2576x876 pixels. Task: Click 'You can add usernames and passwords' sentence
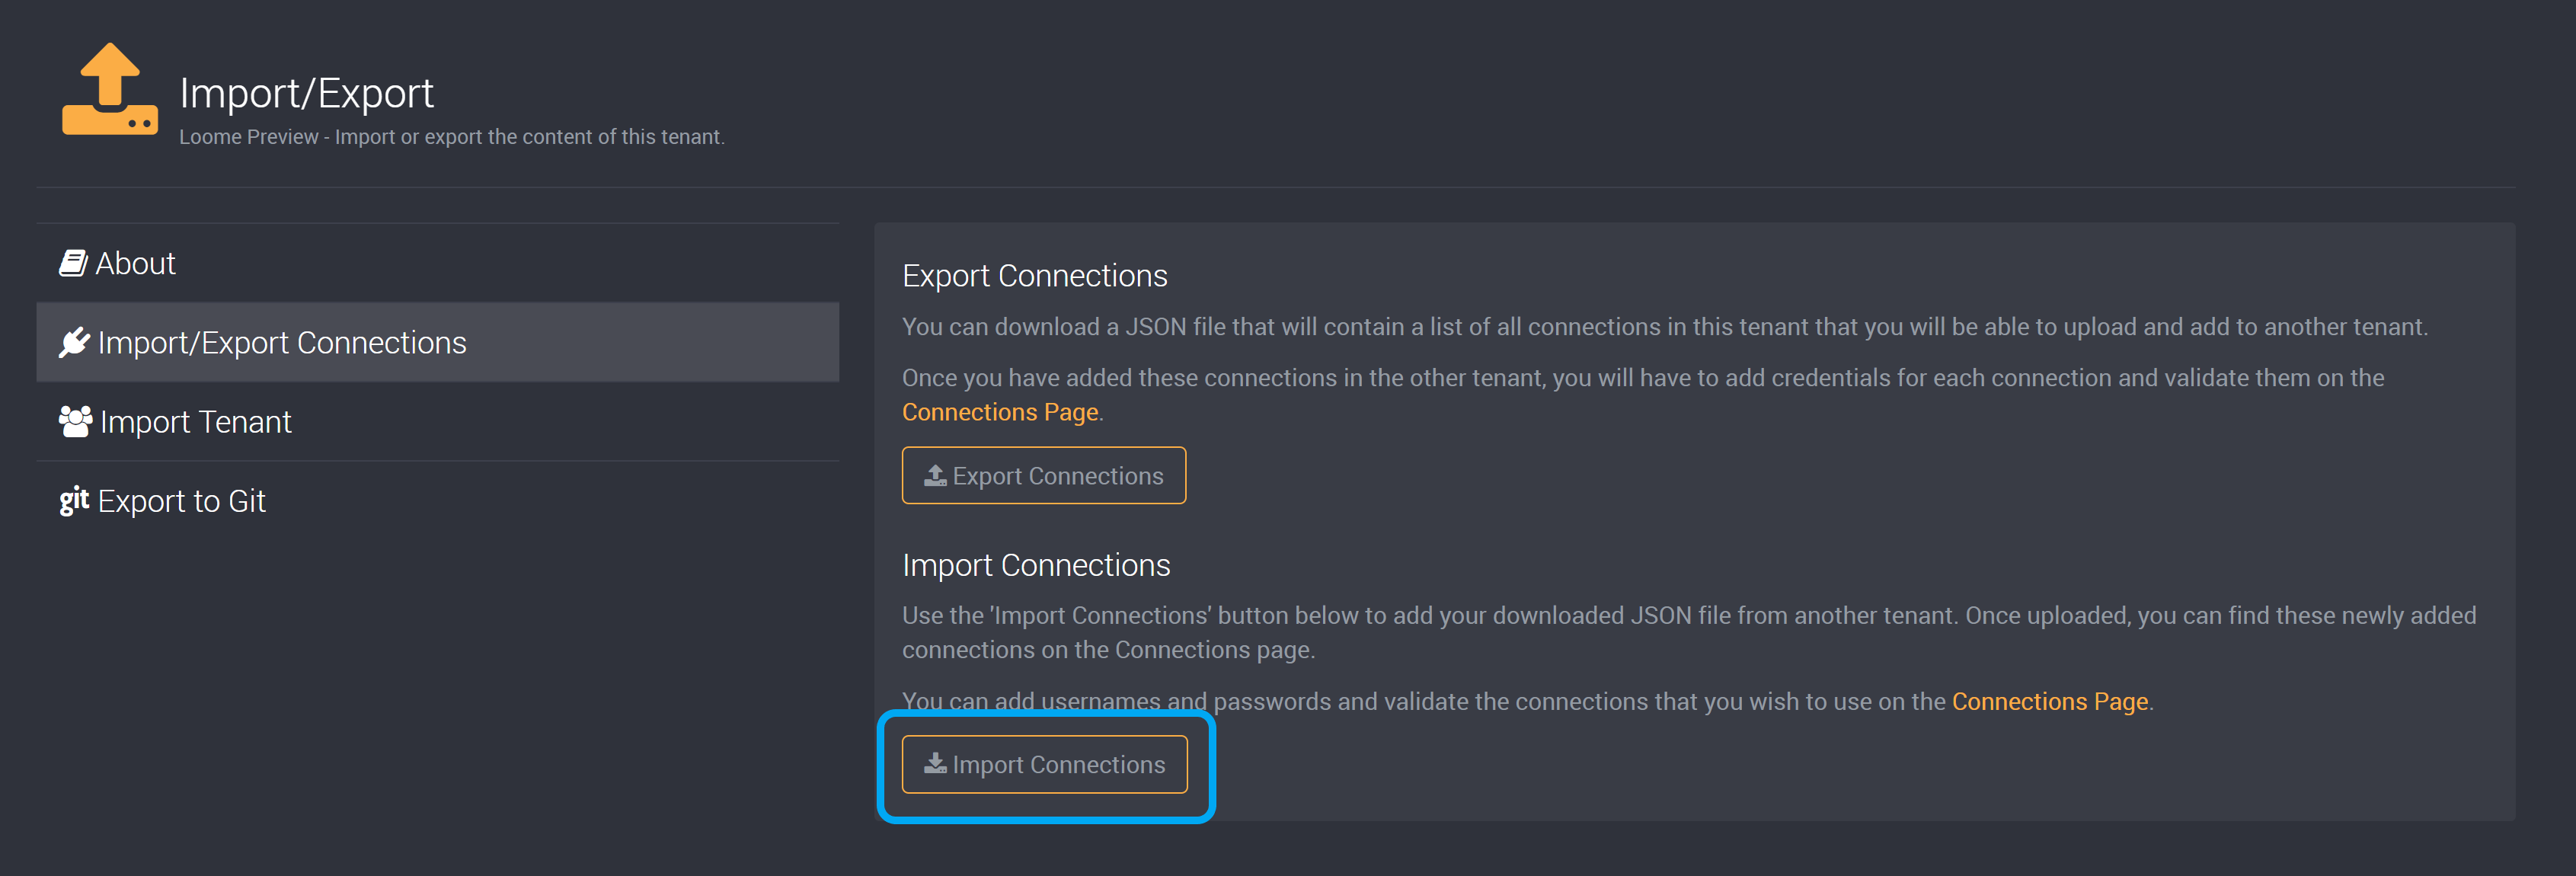point(1528,701)
